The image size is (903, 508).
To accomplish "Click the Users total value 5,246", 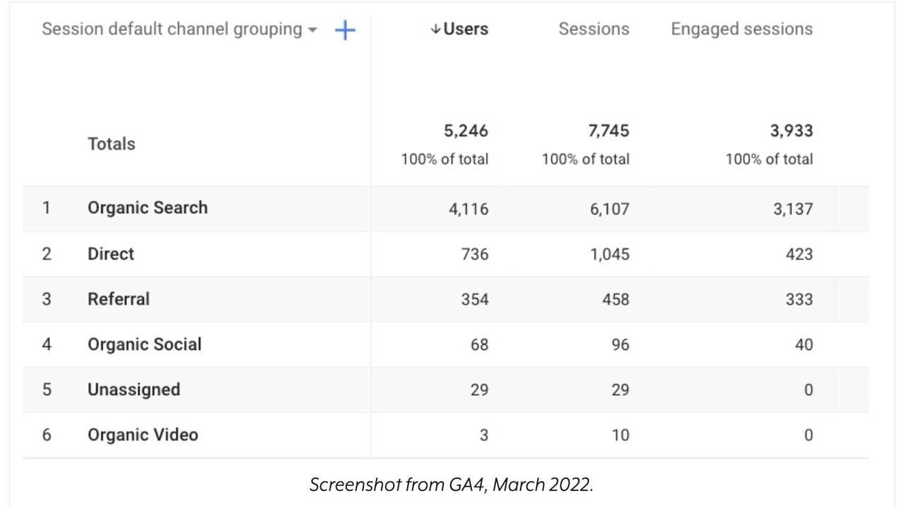I will tap(467, 131).
